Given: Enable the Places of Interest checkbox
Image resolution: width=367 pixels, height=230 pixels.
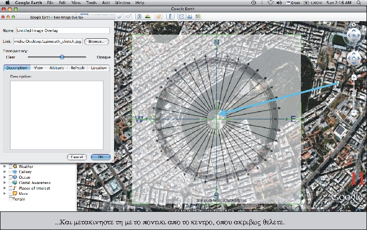Looking at the screenshot, I should pos(10,188).
